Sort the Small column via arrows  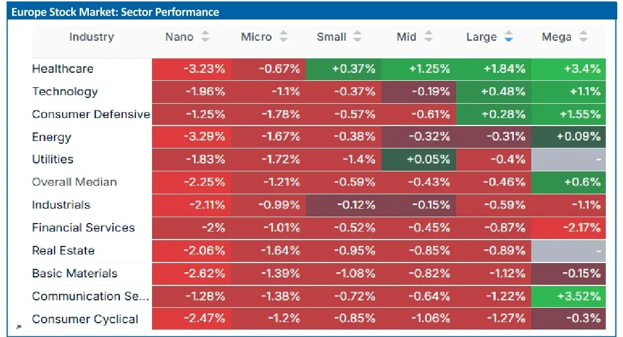(x=357, y=37)
